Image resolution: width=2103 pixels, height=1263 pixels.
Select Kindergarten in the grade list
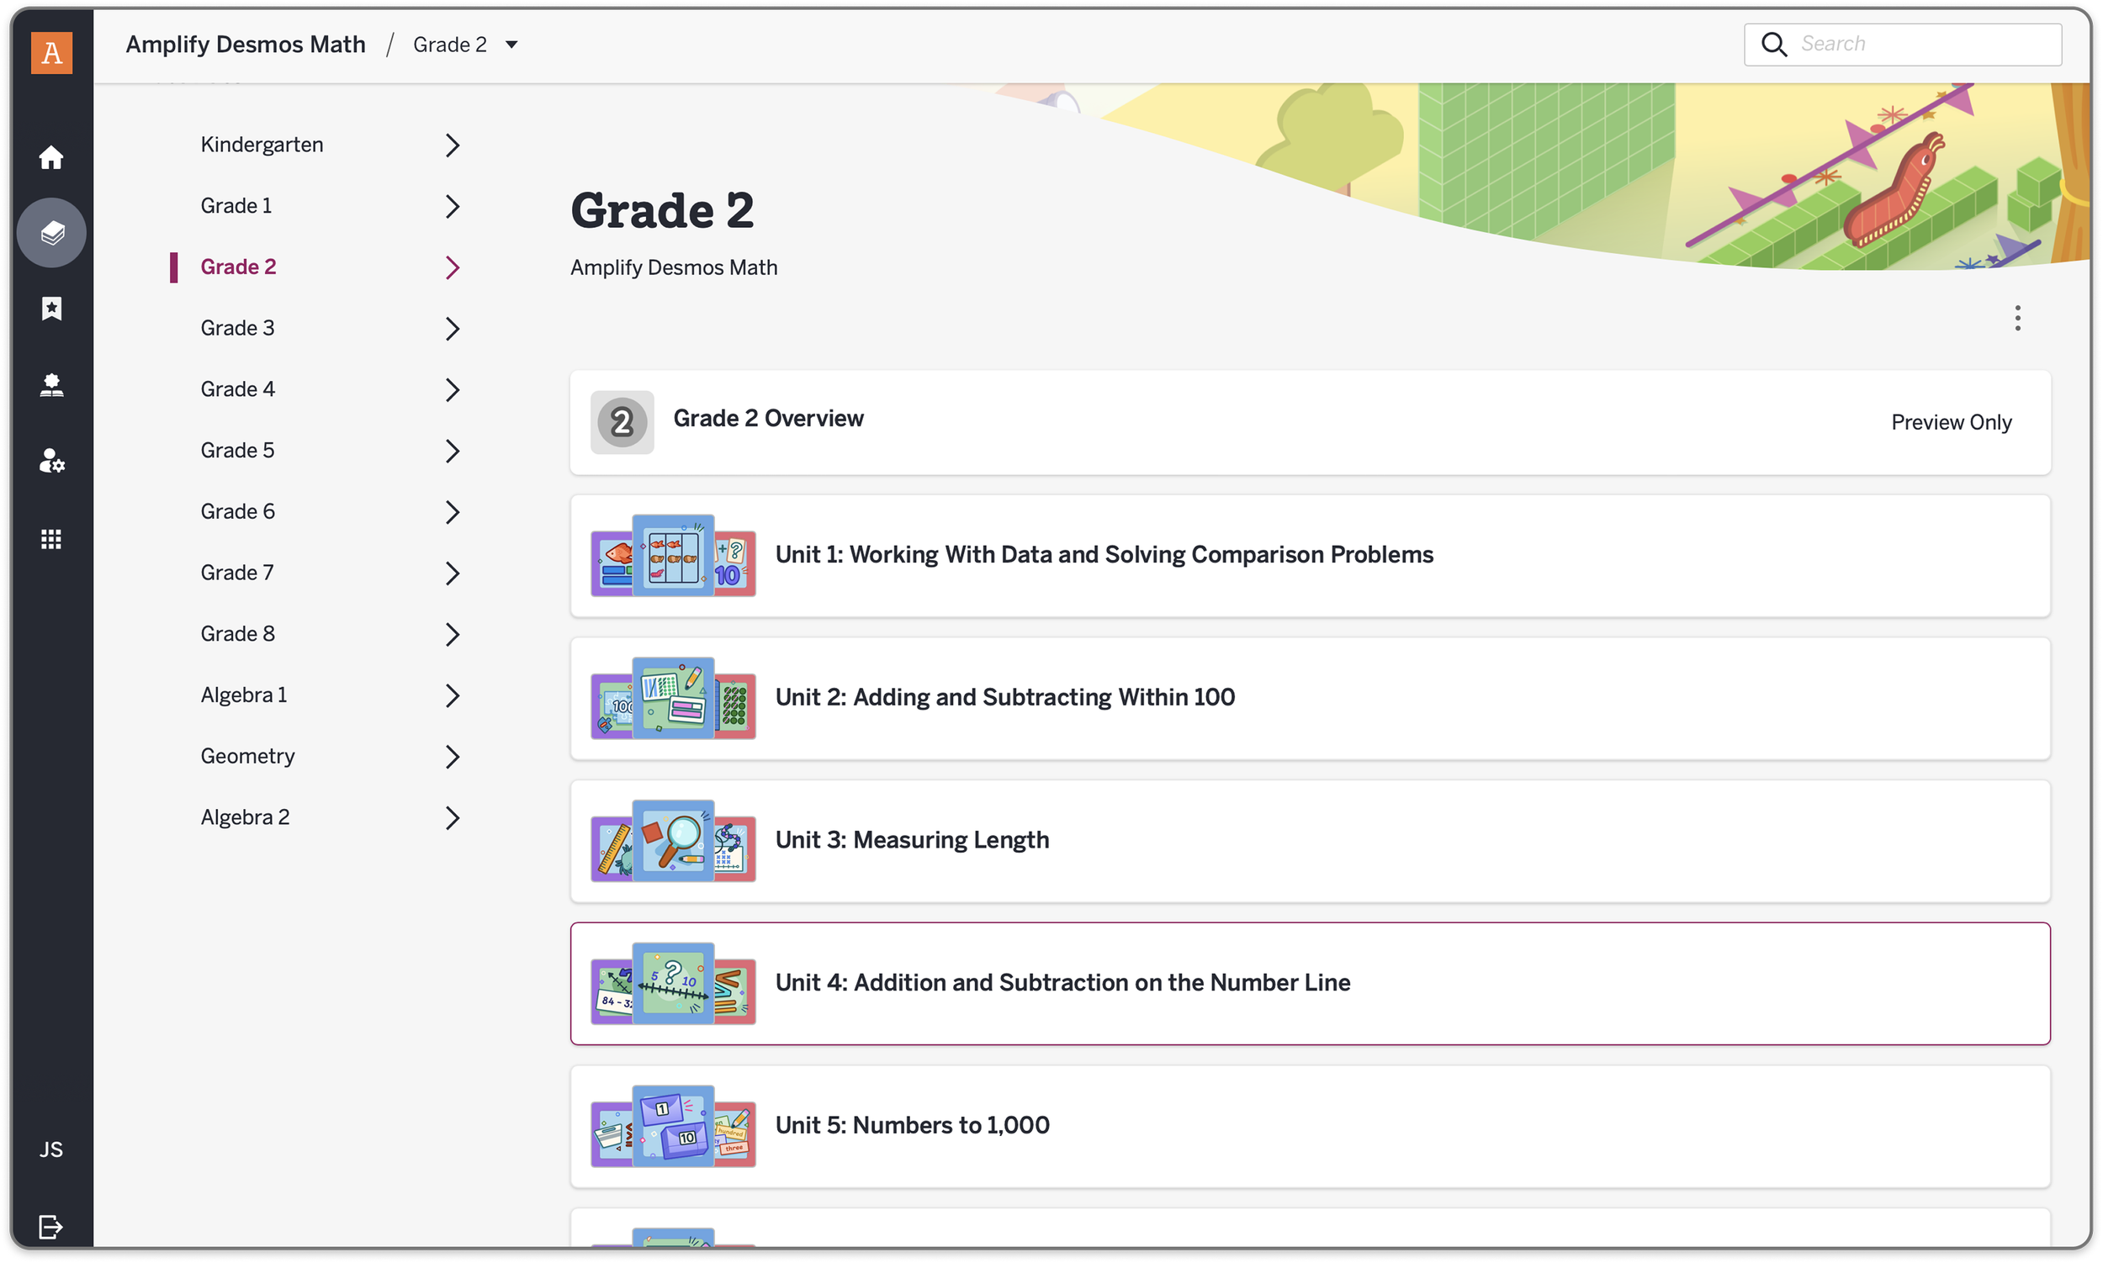coord(262,145)
